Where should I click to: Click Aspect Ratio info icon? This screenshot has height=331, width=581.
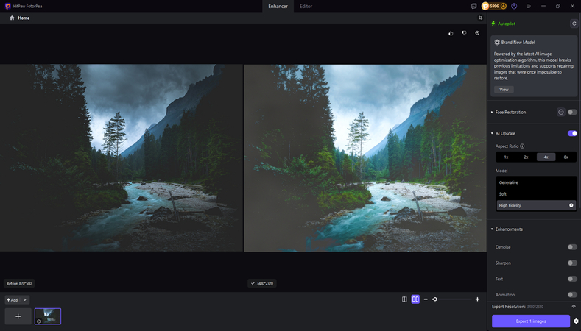(522, 146)
